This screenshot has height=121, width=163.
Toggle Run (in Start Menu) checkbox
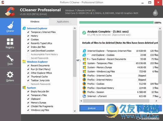28,69
